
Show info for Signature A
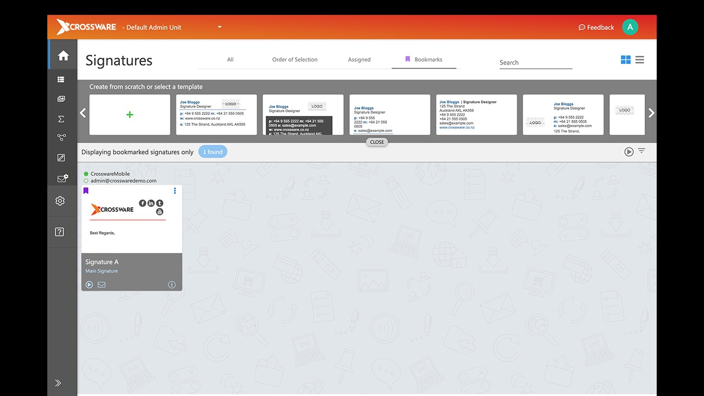click(x=172, y=284)
